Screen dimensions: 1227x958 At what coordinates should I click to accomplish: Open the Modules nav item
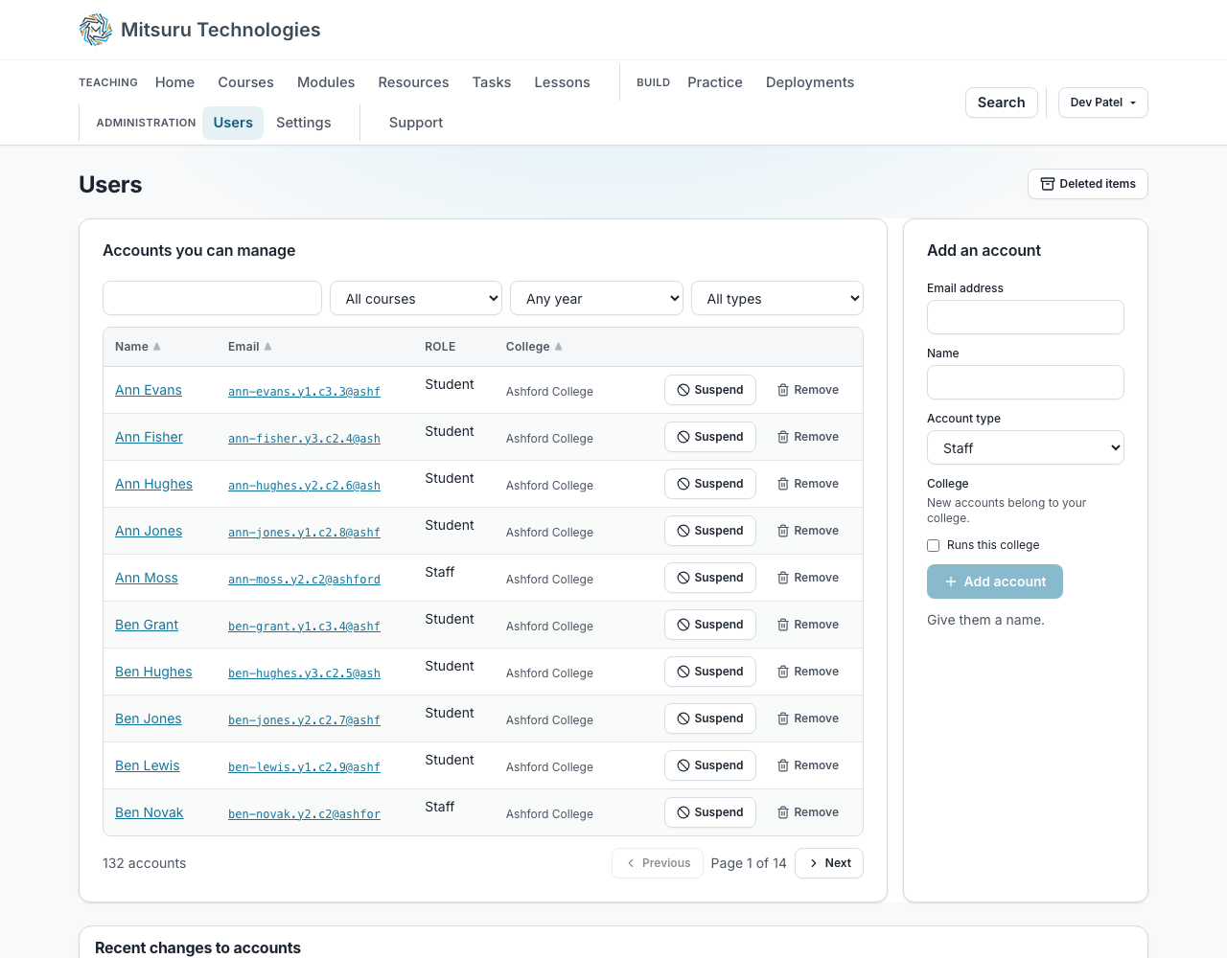(326, 82)
